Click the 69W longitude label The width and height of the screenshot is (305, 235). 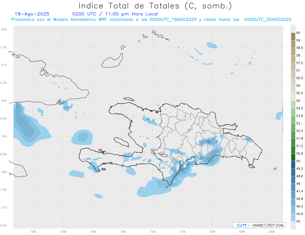pos(242,231)
